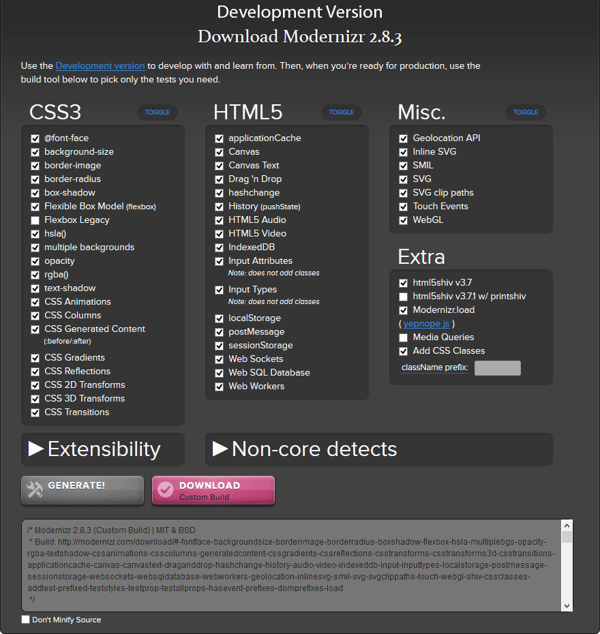The height and width of the screenshot is (634, 600).
Task: Uncheck the @font-face checkbox
Action: pyautogui.click(x=35, y=138)
